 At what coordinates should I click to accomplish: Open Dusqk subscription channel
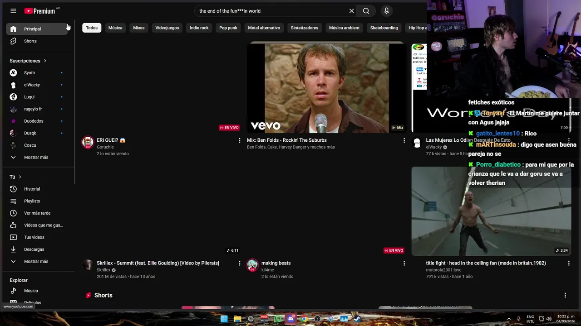[37, 133]
